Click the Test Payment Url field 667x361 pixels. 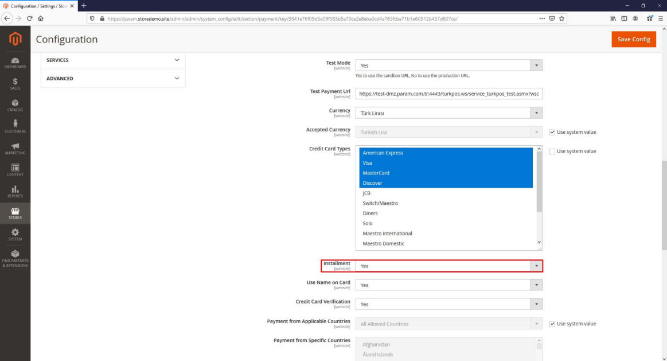(449, 94)
